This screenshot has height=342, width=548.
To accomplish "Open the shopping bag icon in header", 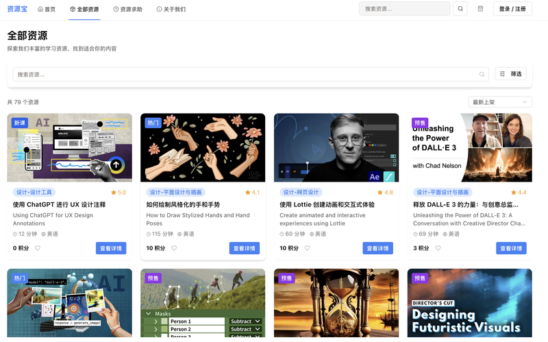I will [x=481, y=9].
